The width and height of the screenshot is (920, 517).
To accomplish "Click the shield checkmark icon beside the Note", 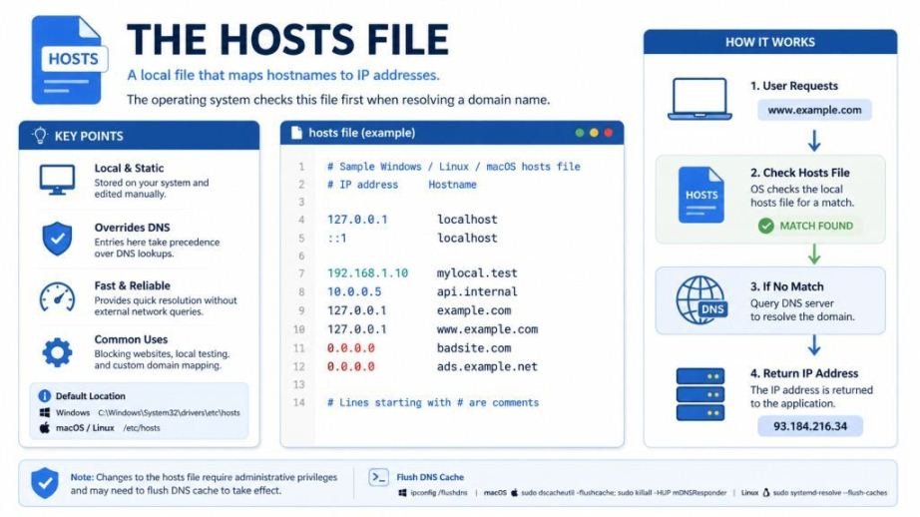I will tap(45, 483).
